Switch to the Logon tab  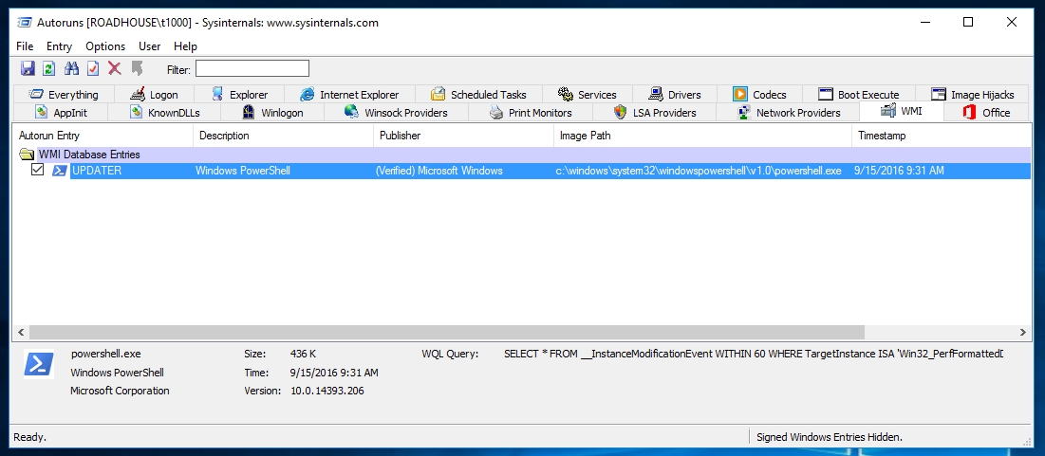(154, 94)
